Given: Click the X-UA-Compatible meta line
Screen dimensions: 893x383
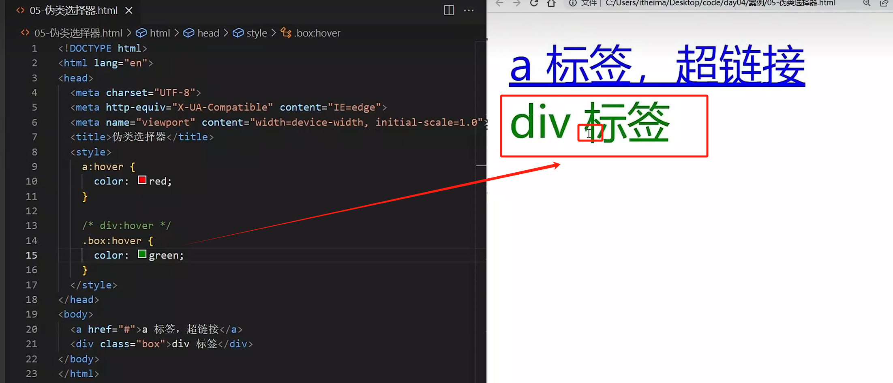Looking at the screenshot, I should point(229,107).
